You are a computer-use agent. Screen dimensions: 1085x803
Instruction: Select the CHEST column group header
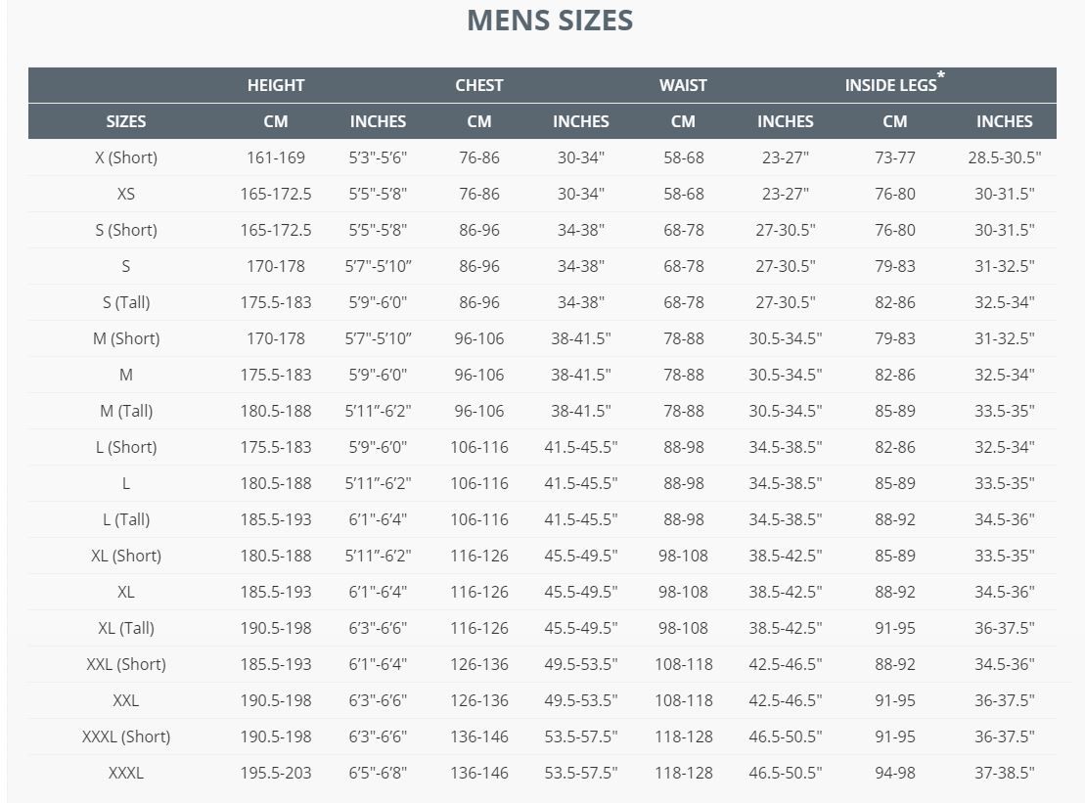coord(478,85)
